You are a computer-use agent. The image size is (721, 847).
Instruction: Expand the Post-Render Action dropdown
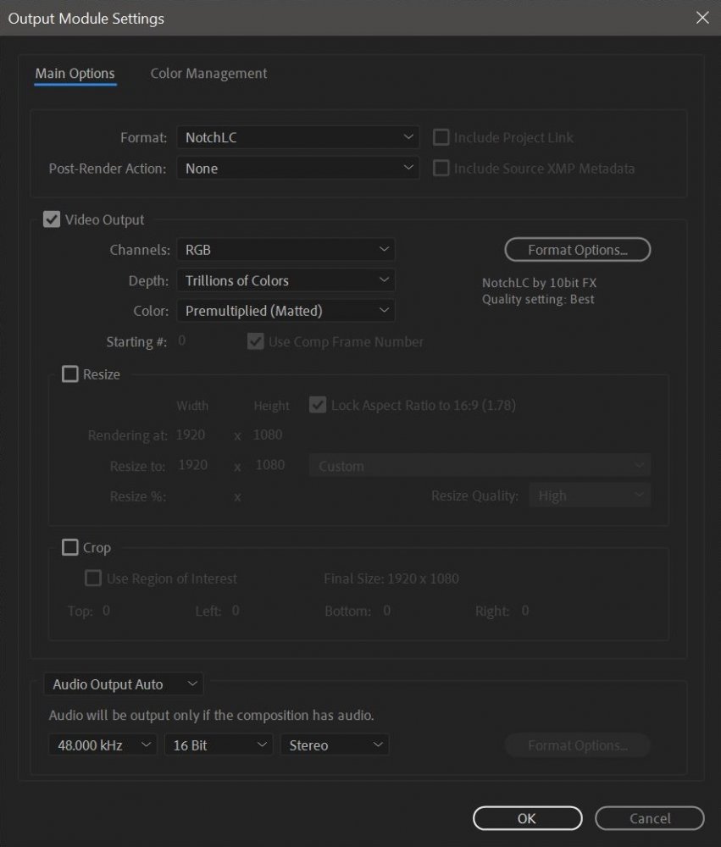[x=297, y=169]
